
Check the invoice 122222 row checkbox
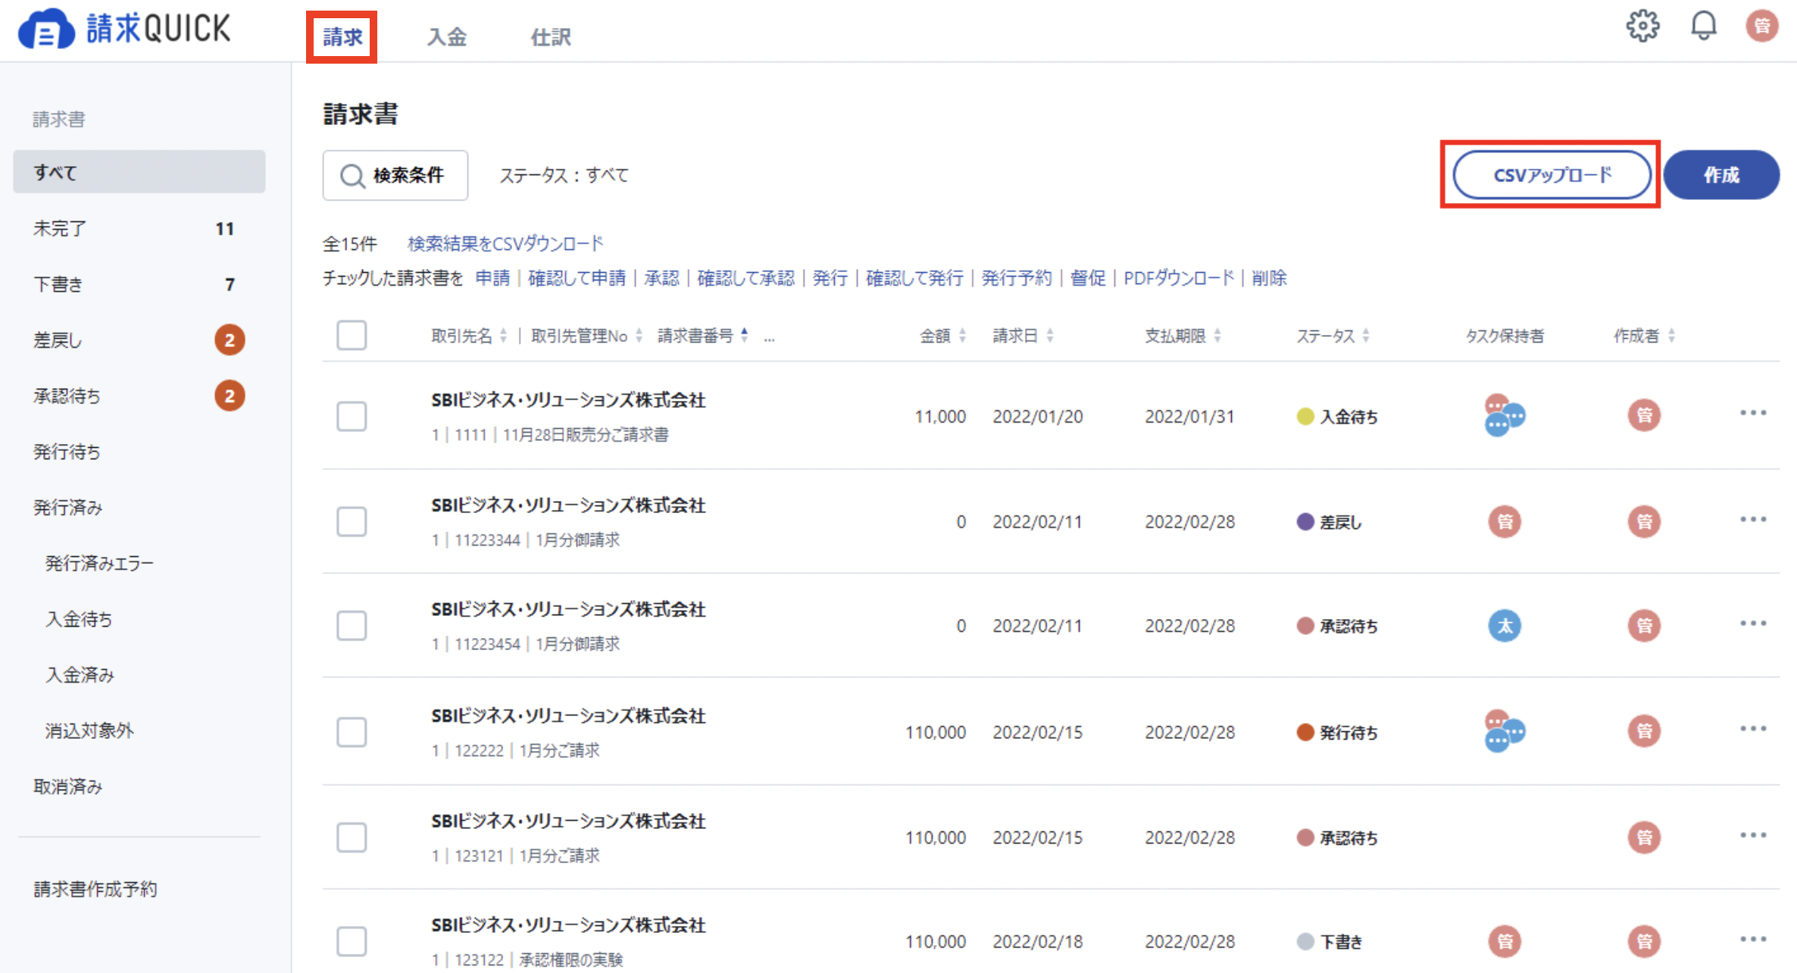352,732
